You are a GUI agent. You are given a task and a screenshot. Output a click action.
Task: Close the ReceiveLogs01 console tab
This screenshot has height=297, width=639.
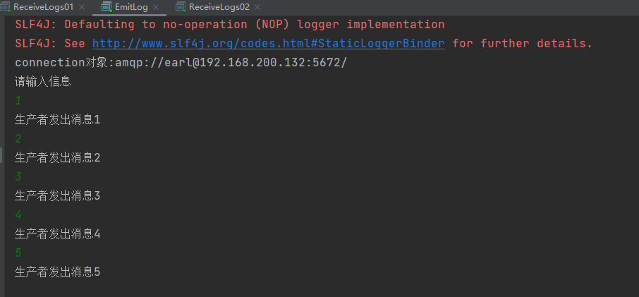pos(82,7)
